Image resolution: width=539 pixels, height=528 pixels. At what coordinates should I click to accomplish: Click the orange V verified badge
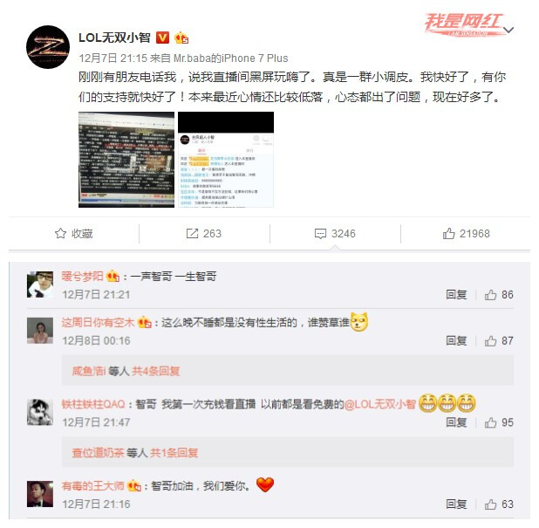click(x=162, y=38)
